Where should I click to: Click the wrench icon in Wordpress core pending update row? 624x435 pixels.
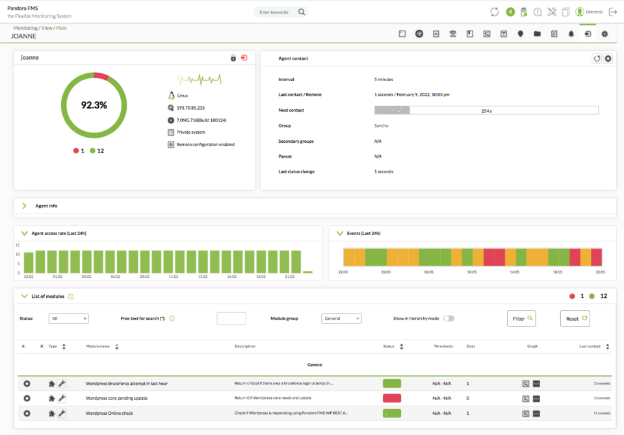coord(62,399)
